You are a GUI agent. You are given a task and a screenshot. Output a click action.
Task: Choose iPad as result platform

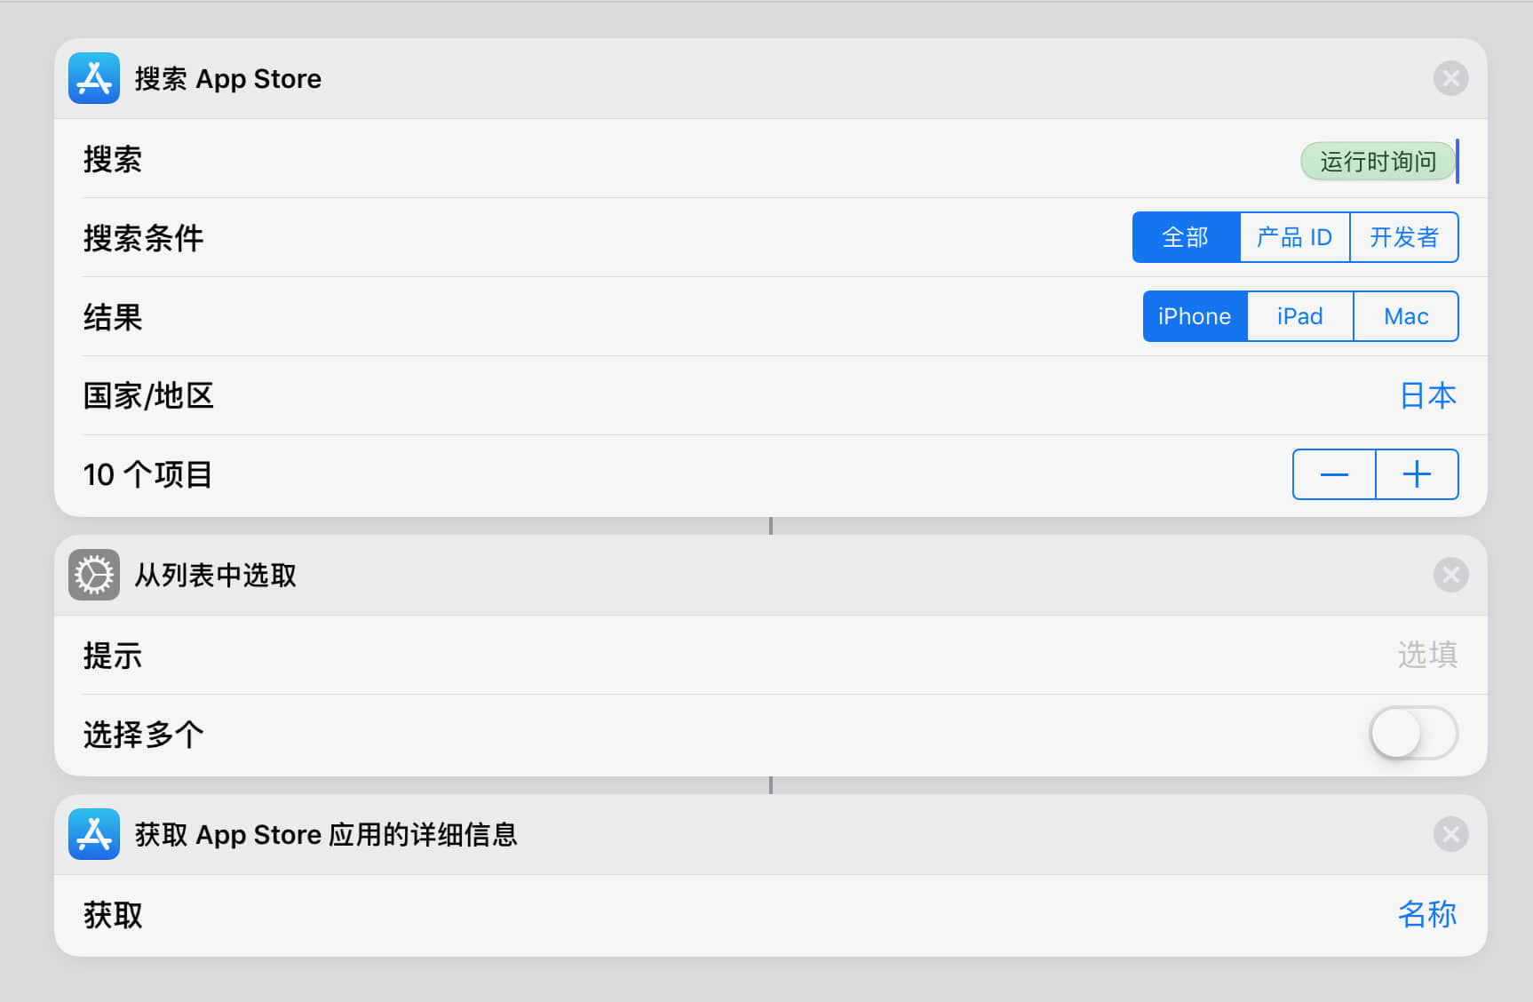point(1300,316)
